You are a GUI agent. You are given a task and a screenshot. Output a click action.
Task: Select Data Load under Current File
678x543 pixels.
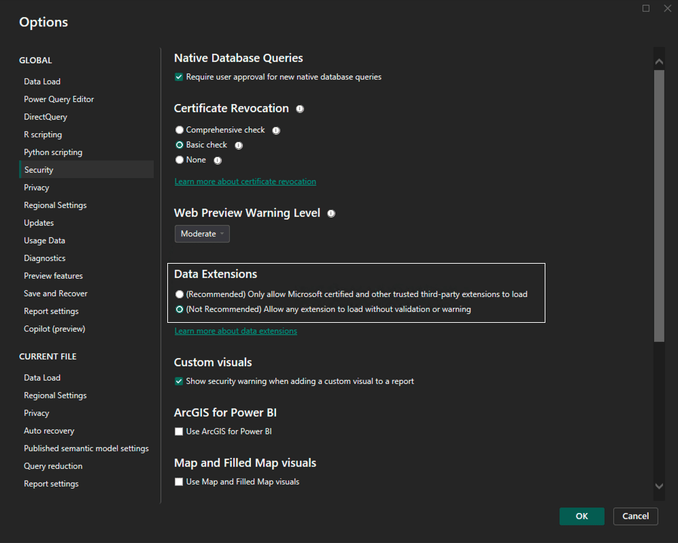coord(42,377)
